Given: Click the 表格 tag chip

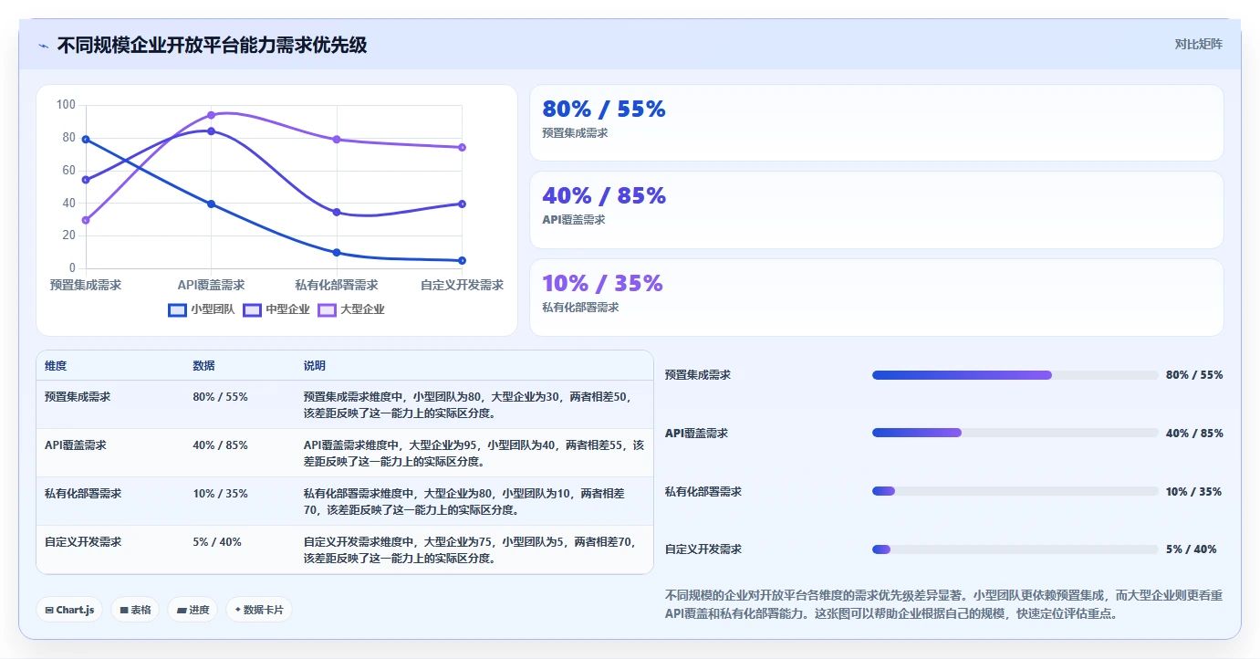Looking at the screenshot, I should 135,610.
